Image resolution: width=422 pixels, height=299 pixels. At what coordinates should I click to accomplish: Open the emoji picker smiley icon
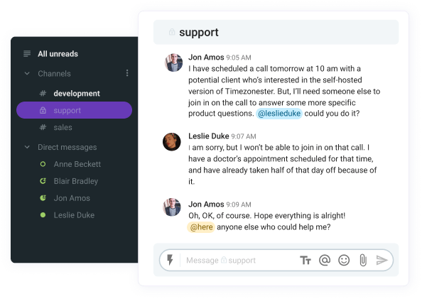(344, 260)
